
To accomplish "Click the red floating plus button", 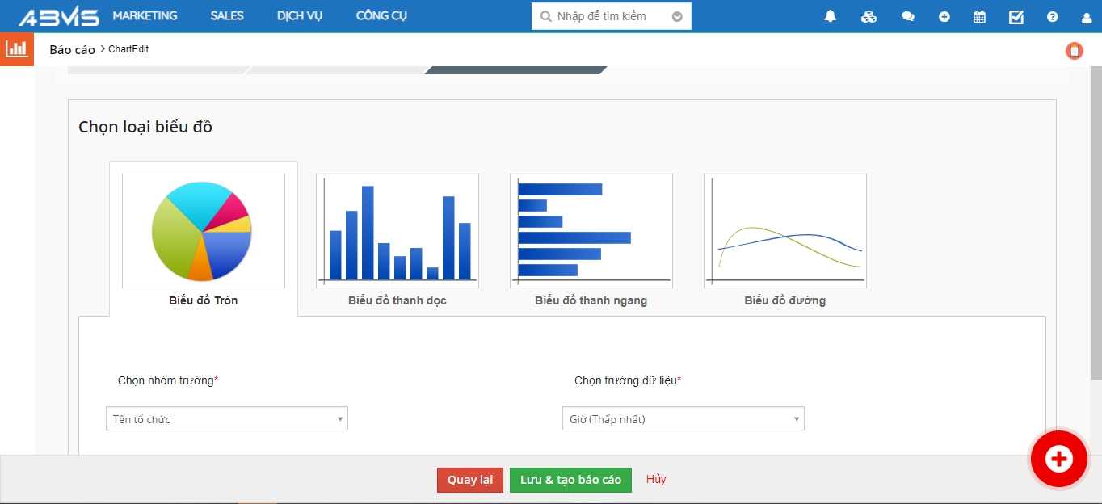I will click(1058, 459).
